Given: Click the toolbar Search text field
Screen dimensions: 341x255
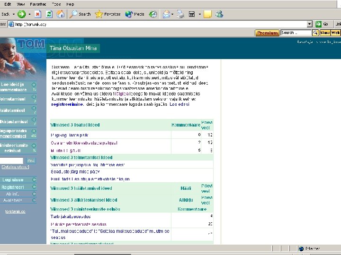Looking at the screenshot, I should pos(296,33).
